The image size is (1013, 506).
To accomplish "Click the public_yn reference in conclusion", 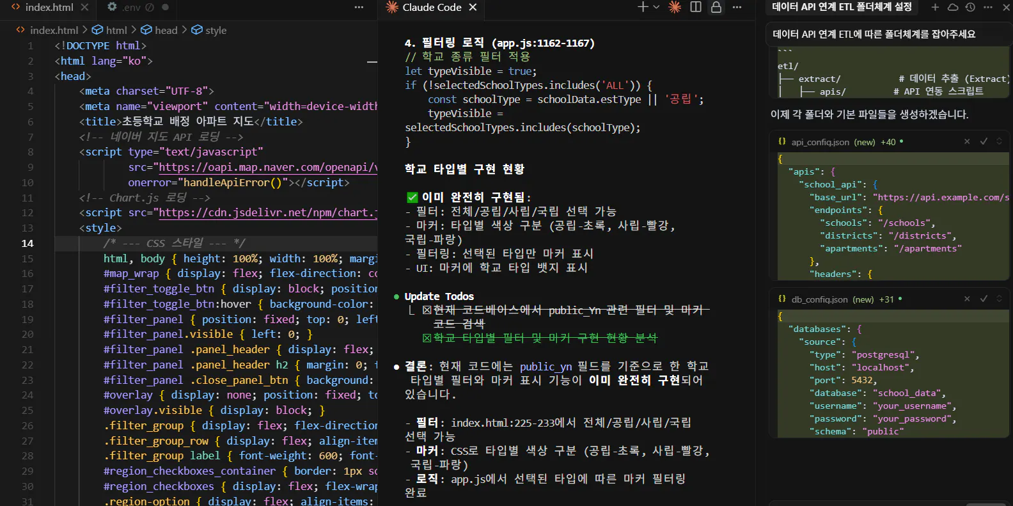I will coord(546,366).
